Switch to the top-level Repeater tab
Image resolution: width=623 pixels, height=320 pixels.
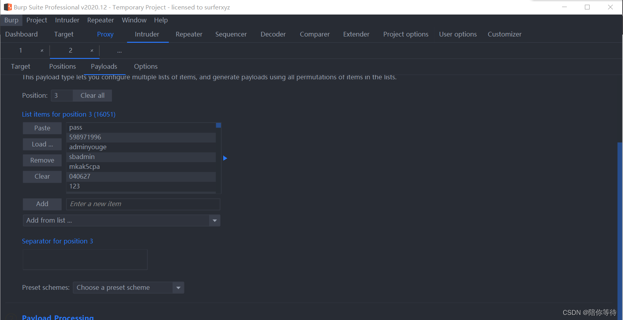[189, 34]
